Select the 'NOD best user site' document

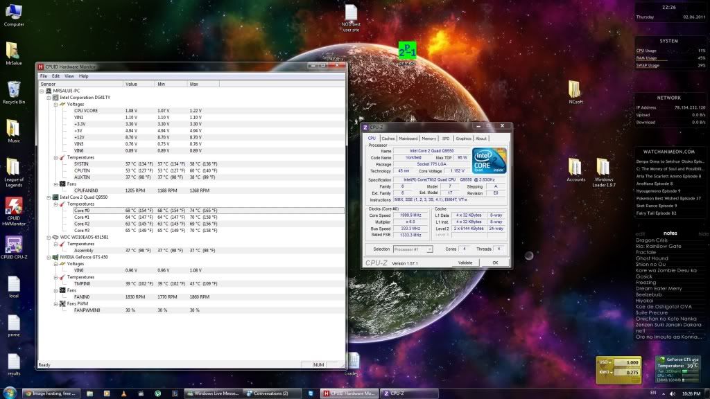(351, 18)
